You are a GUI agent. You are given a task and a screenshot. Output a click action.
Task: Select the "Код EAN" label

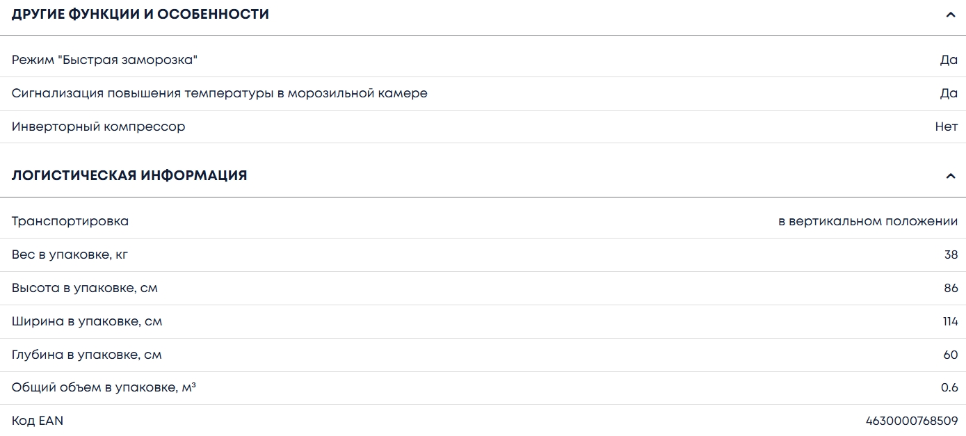pos(38,421)
